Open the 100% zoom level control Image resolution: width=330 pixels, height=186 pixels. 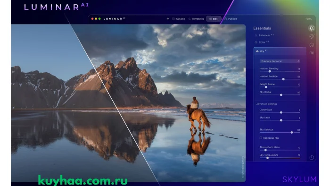(x=308, y=19)
